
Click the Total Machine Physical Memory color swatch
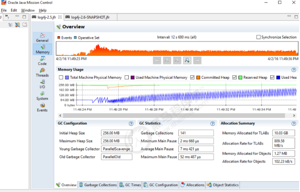point(67,77)
